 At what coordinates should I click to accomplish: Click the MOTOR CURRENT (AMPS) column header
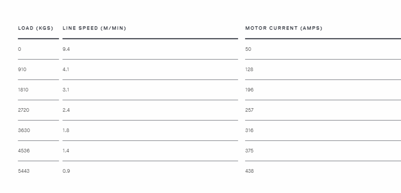click(284, 28)
